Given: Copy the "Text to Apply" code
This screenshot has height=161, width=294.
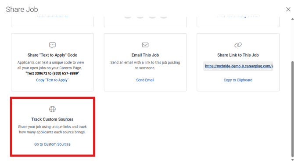Looking at the screenshot, I should (x=52, y=80).
